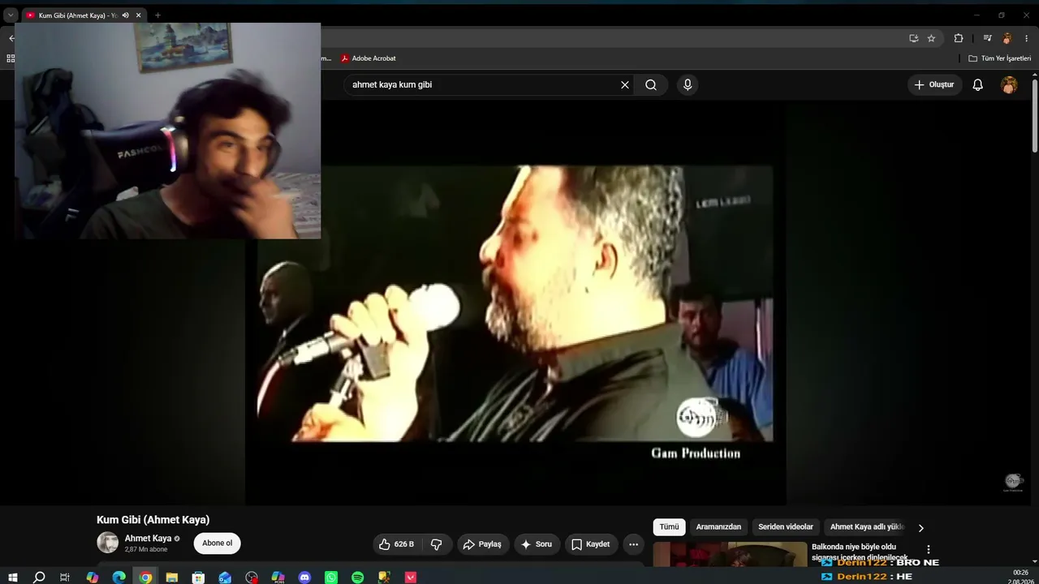Open Task View on the taskbar
The width and height of the screenshot is (1039, 584).
65,578
